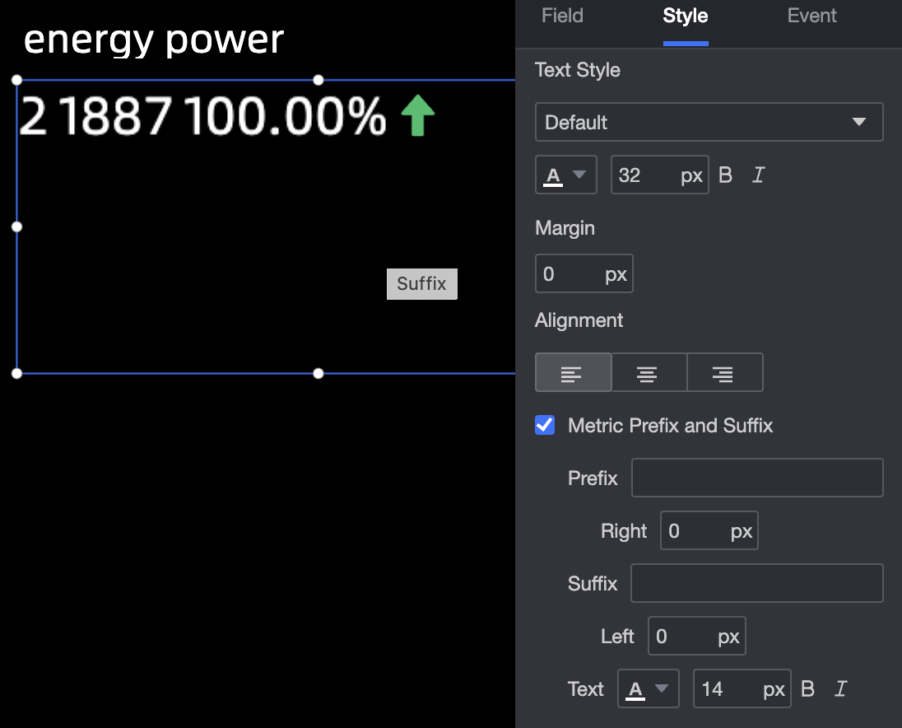Image resolution: width=902 pixels, height=728 pixels.
Task: Select the bottom-center resize handle
Action: click(x=318, y=374)
